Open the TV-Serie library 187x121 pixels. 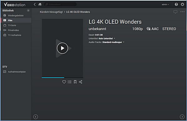pyautogui.click(x=16, y=25)
